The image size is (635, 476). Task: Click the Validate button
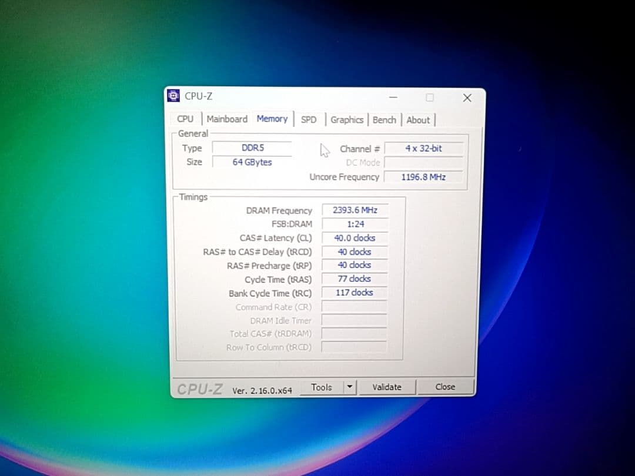click(387, 387)
